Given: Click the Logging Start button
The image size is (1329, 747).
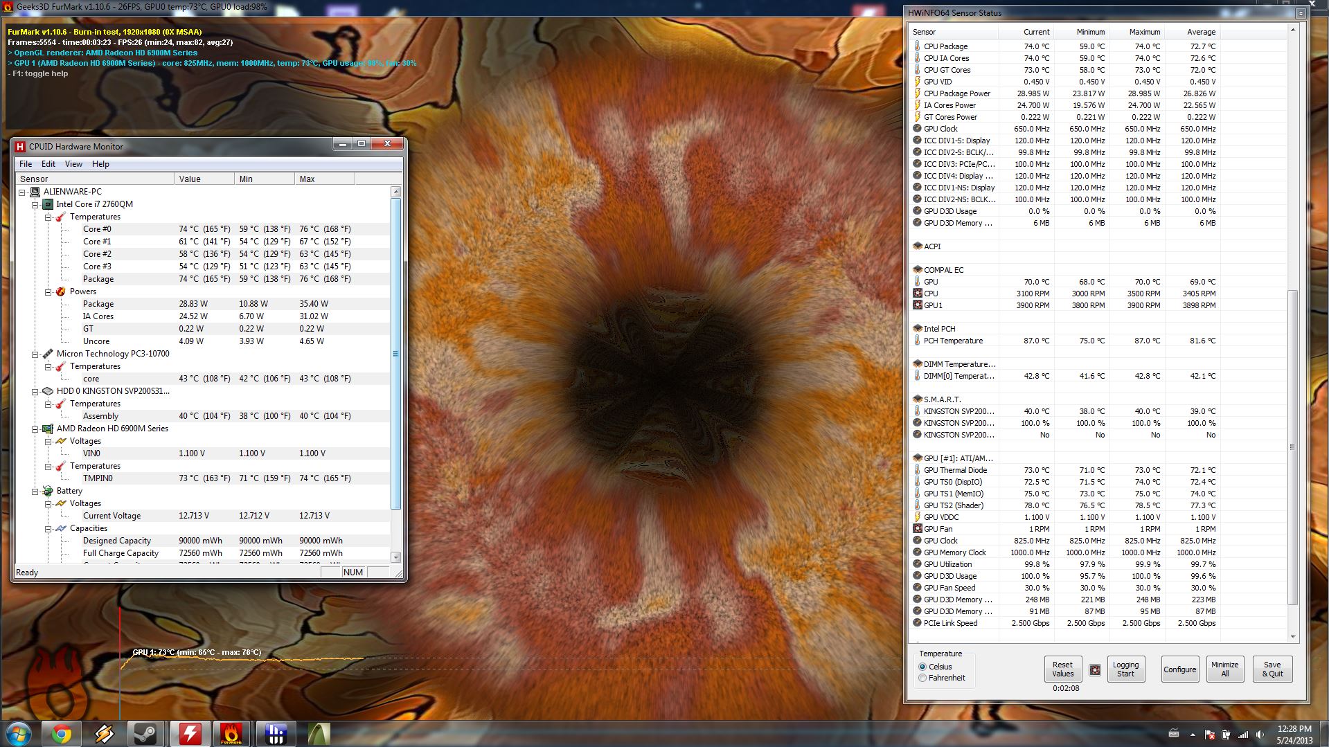Looking at the screenshot, I should pos(1125,669).
